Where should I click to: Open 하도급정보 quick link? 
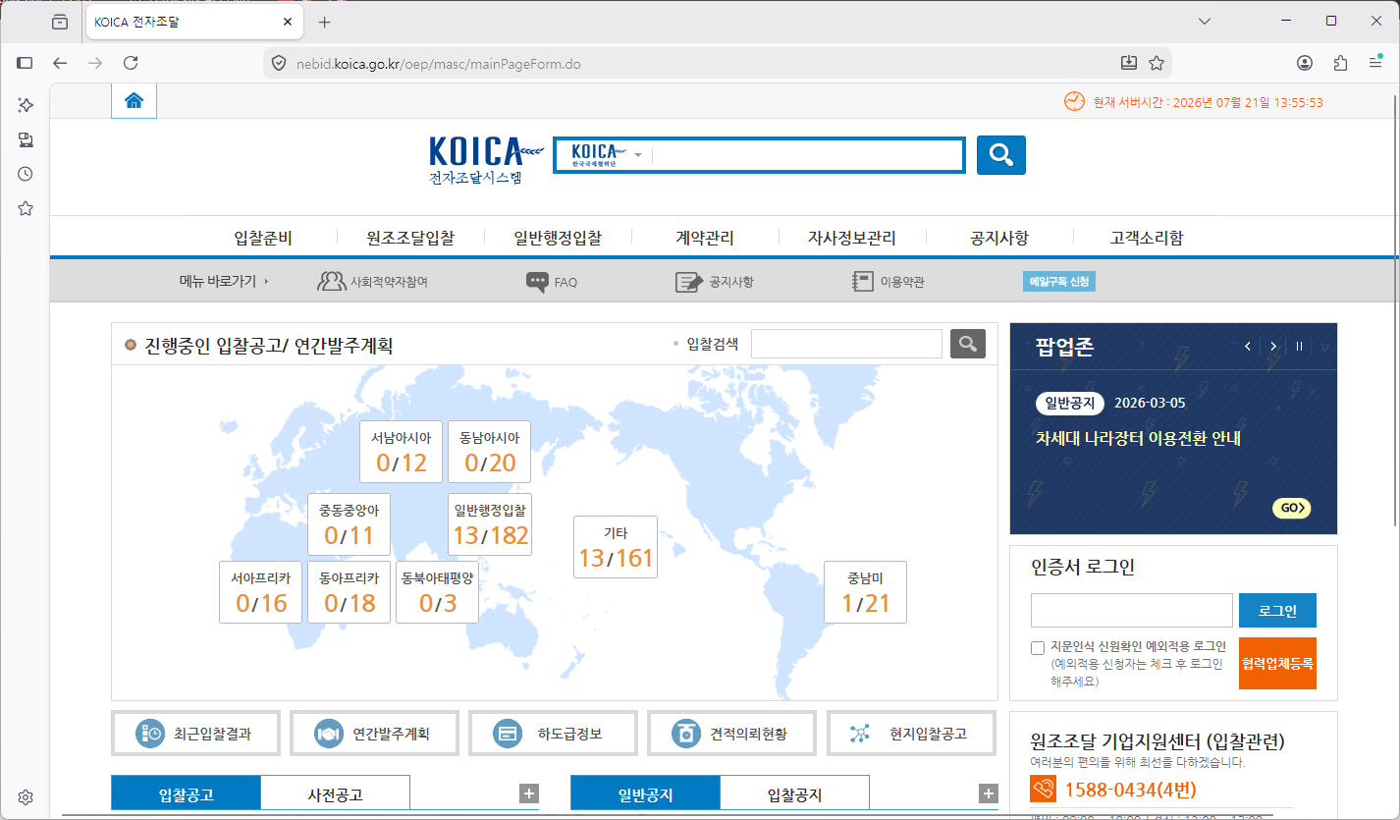click(x=554, y=734)
